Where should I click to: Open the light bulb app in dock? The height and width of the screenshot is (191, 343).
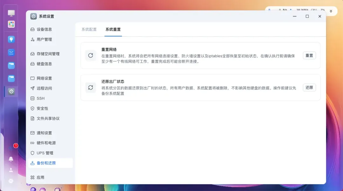coord(11,40)
